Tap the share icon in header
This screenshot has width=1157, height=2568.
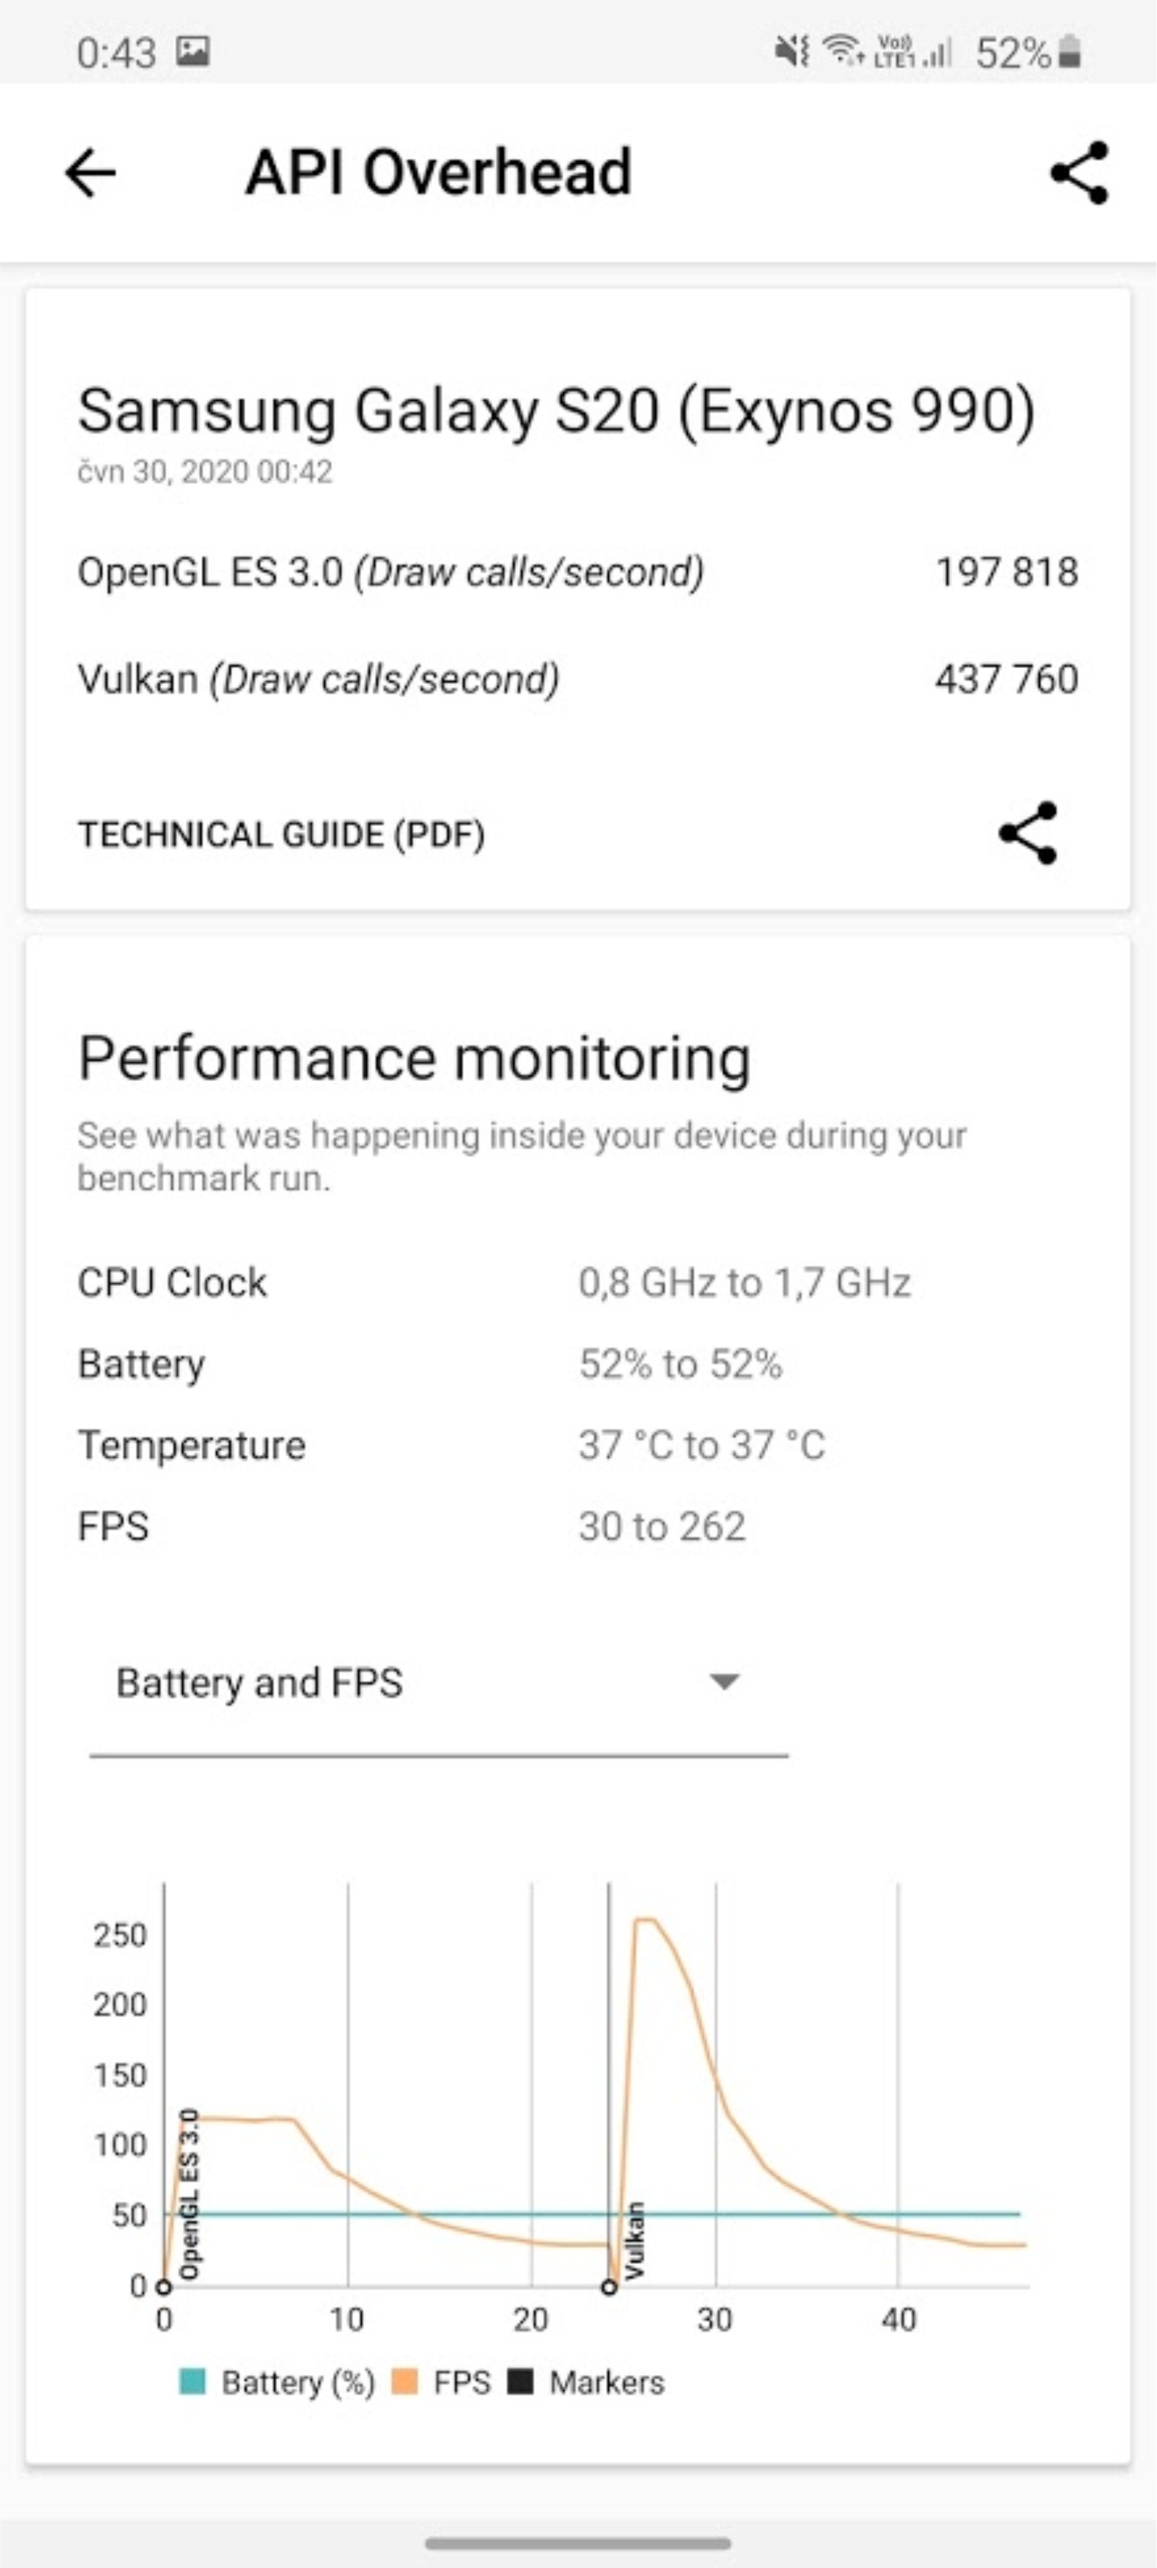tap(1079, 172)
